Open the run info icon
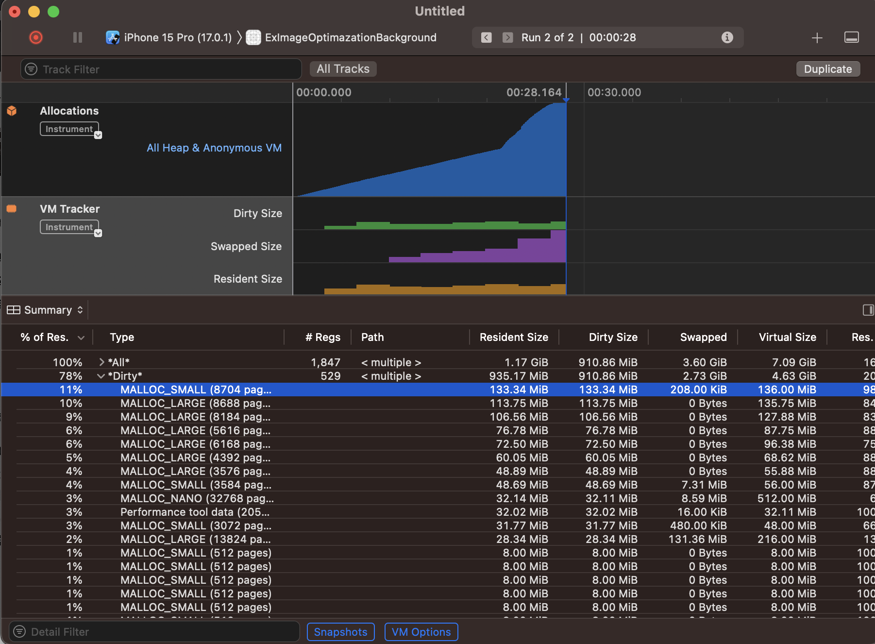Screen dimensions: 875x644 click(727, 37)
